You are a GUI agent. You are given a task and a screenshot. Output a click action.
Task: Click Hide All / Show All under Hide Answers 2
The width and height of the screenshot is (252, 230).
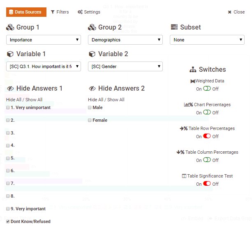[x=106, y=100]
